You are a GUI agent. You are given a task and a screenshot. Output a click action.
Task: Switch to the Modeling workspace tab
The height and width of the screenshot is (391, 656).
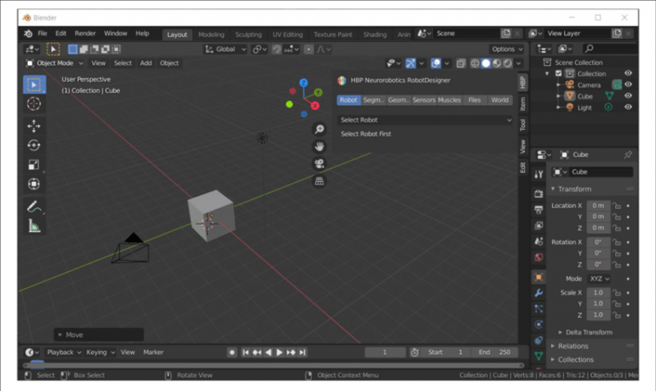(x=212, y=34)
